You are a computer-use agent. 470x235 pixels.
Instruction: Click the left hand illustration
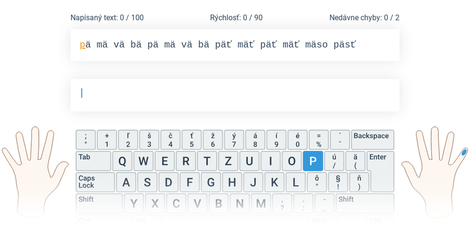[35, 172]
